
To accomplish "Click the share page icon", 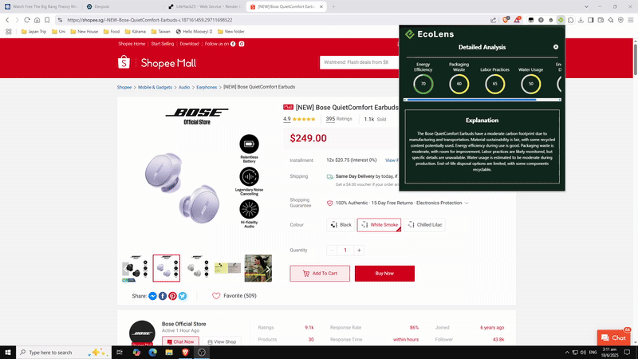I will click(x=493, y=20).
